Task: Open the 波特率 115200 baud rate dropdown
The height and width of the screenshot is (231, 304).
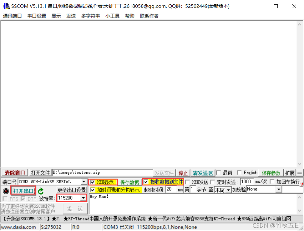Action: tap(83, 197)
